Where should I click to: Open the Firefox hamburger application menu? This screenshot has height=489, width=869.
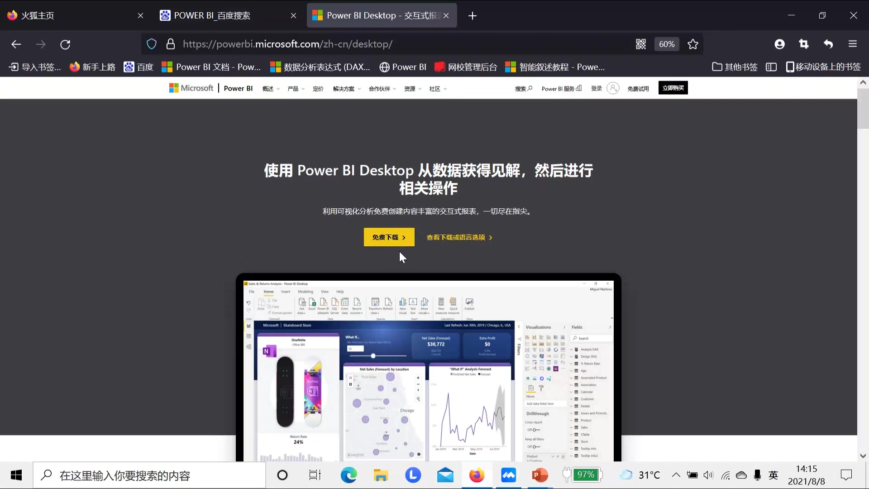pos(853,44)
